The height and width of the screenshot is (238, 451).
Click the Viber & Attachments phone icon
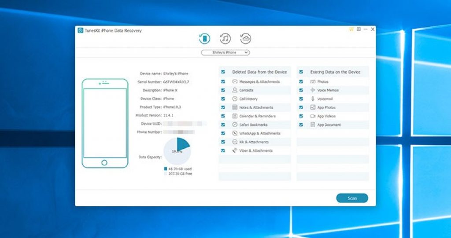234,150
